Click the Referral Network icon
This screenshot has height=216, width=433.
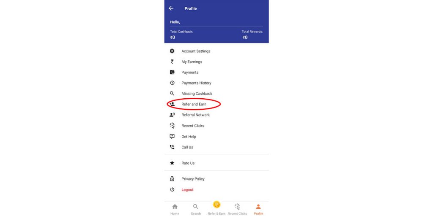pyautogui.click(x=172, y=115)
